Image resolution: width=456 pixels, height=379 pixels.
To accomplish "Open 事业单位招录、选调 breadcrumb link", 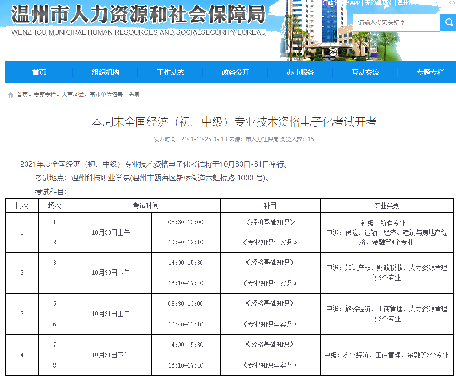I will 114,95.
